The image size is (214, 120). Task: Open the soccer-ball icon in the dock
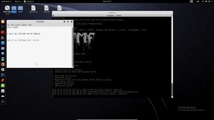tap(3, 70)
